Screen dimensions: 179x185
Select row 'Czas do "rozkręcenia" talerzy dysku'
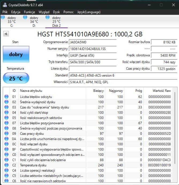87,107
